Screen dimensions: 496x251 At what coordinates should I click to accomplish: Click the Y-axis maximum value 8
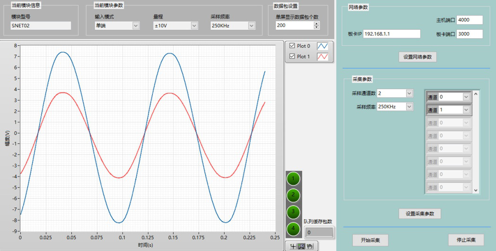pyautogui.click(x=15, y=45)
